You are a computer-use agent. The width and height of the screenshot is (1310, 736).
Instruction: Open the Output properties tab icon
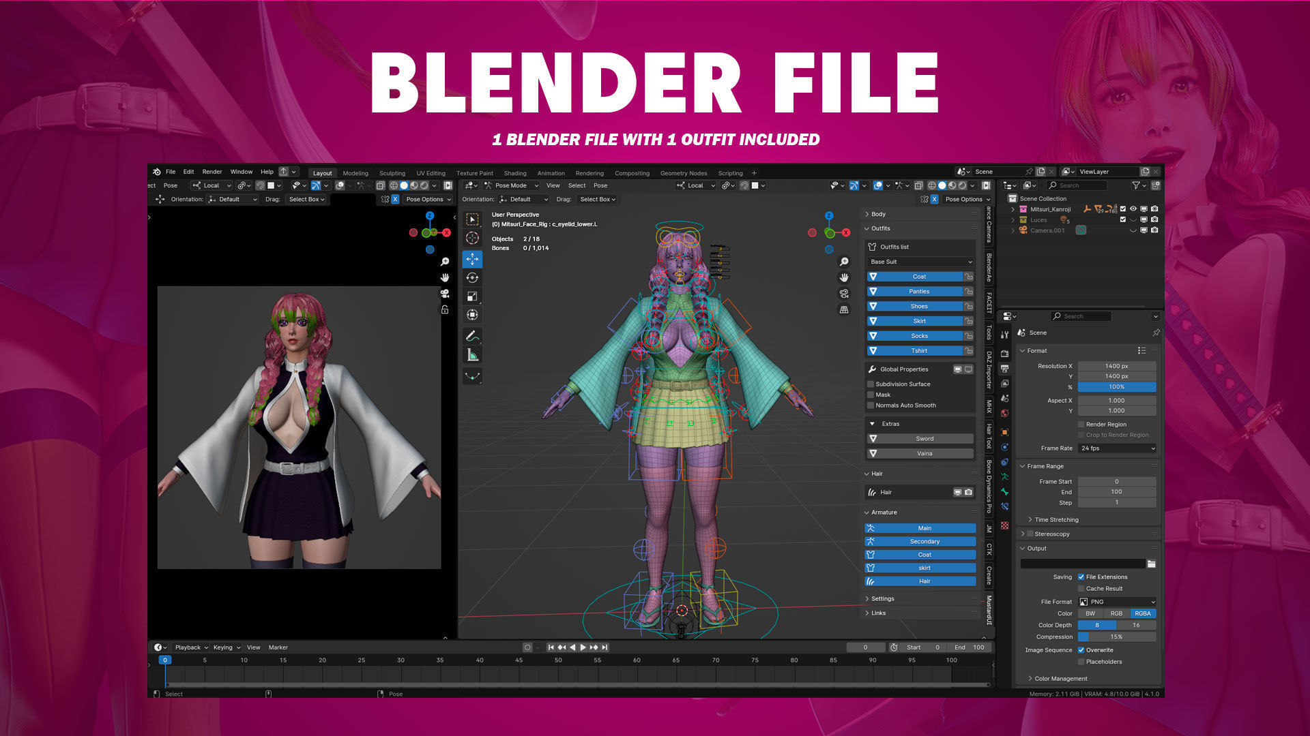[x=1004, y=369]
